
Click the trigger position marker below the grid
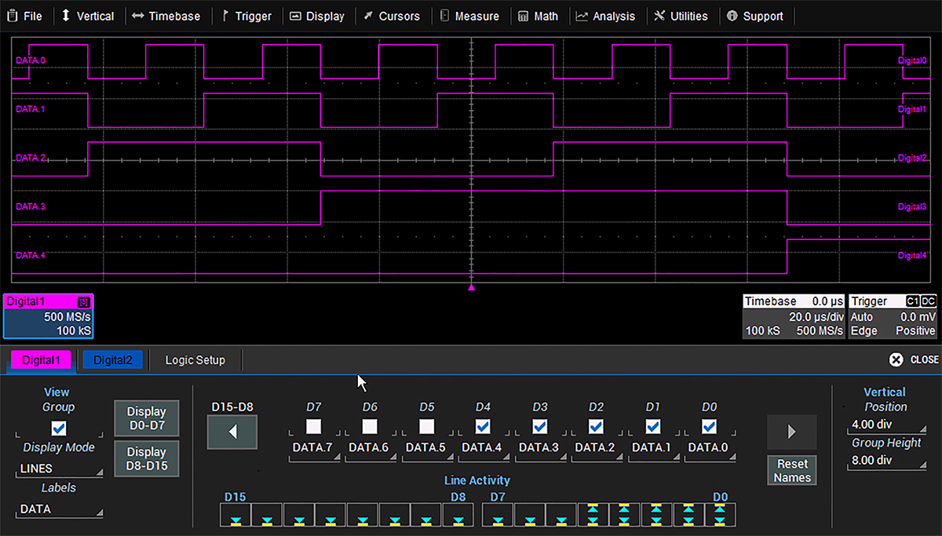[x=471, y=288]
